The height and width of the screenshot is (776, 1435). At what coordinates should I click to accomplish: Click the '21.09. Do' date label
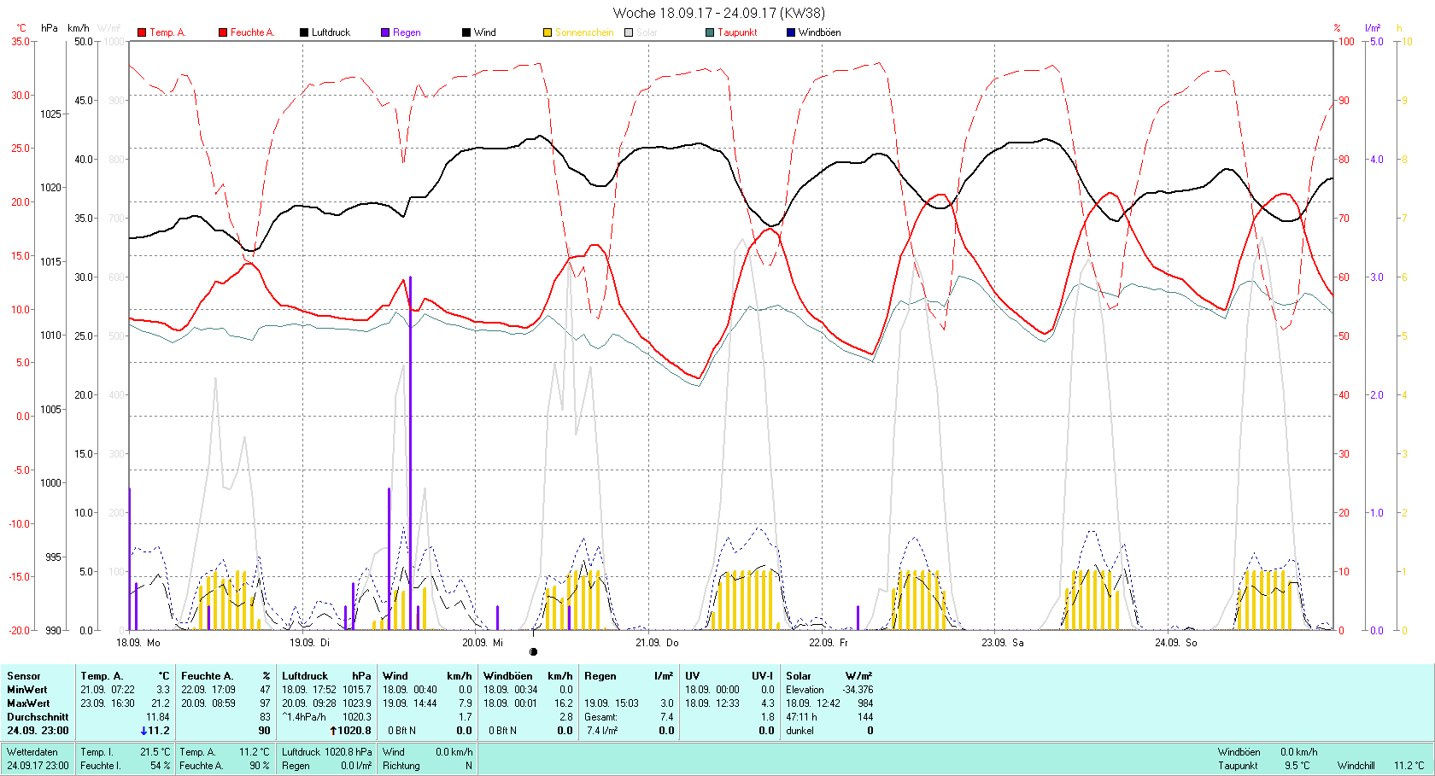point(657,643)
